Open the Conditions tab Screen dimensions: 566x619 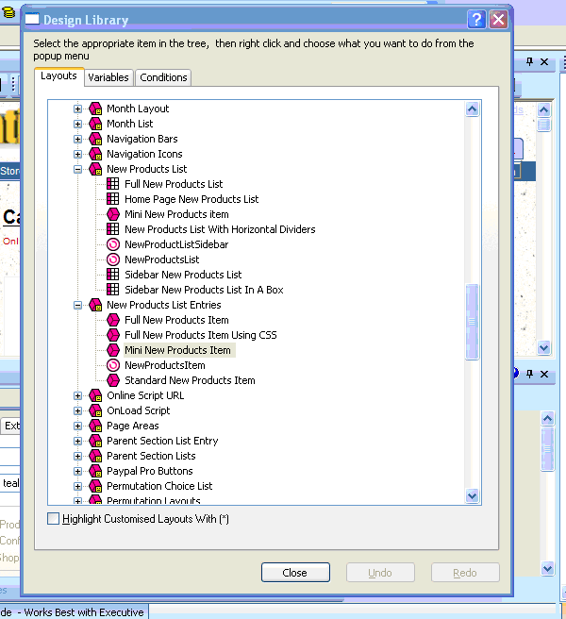pyautogui.click(x=164, y=77)
